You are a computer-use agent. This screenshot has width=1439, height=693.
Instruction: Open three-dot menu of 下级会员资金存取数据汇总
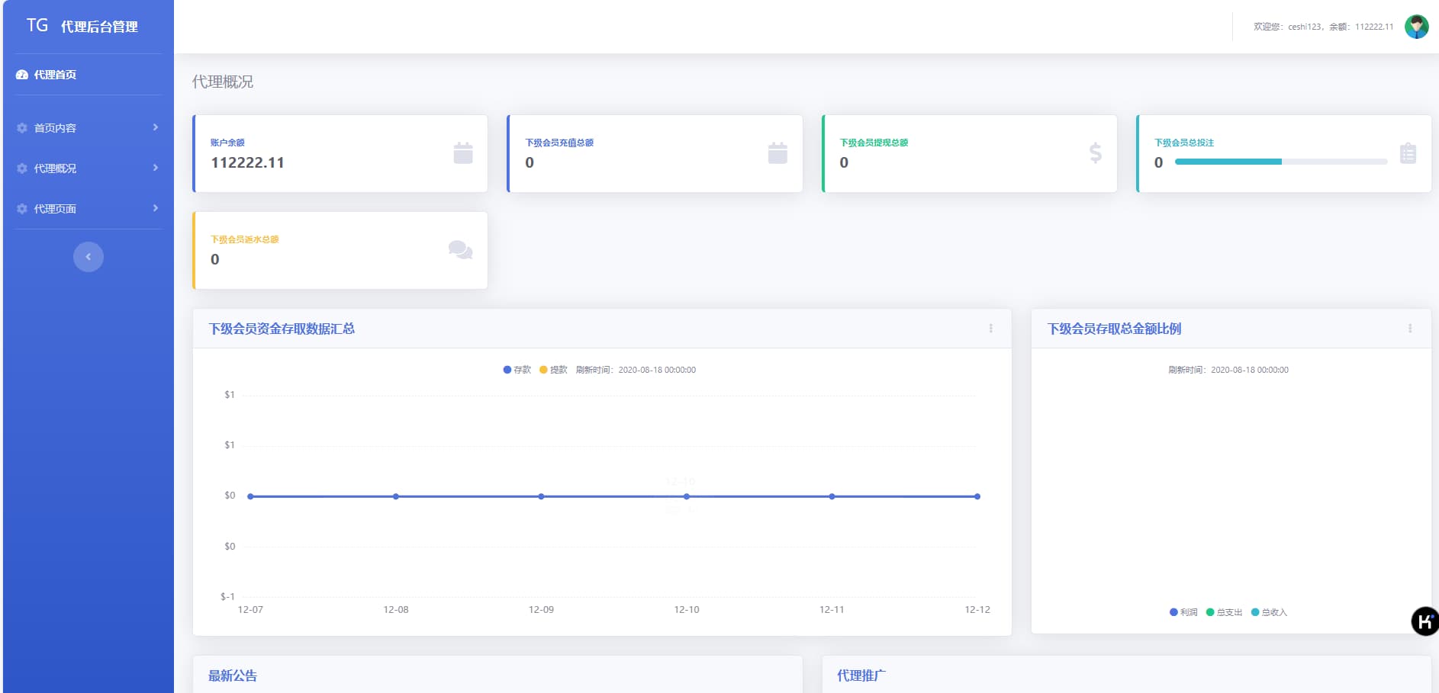(990, 329)
